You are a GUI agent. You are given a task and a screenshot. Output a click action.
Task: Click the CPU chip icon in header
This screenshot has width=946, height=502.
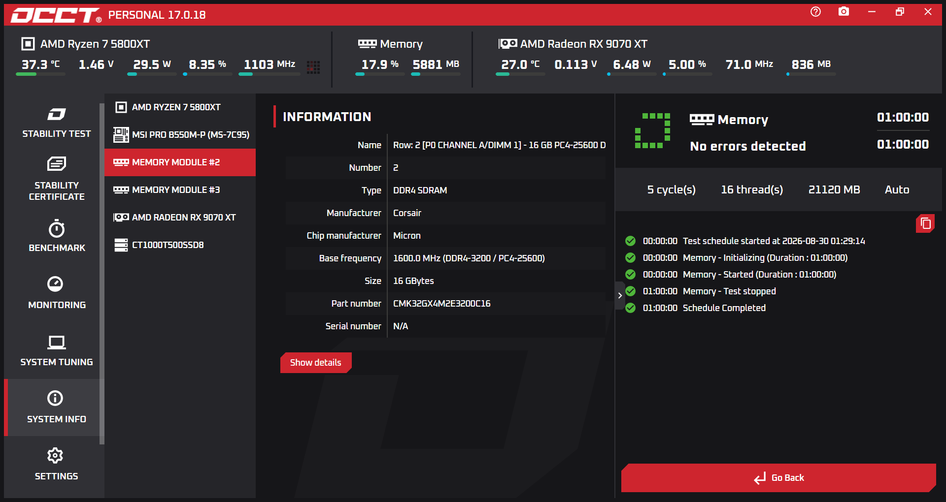coord(28,44)
